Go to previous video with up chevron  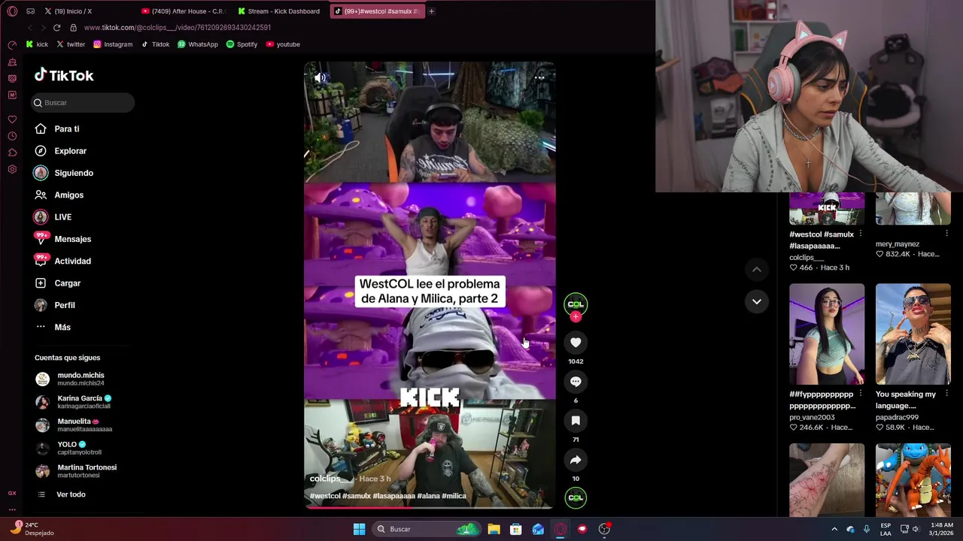pos(757,269)
